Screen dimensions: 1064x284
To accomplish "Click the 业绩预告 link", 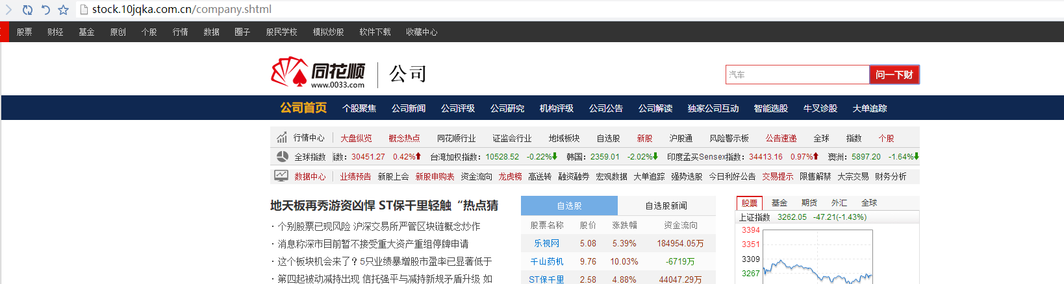I will 355,176.
